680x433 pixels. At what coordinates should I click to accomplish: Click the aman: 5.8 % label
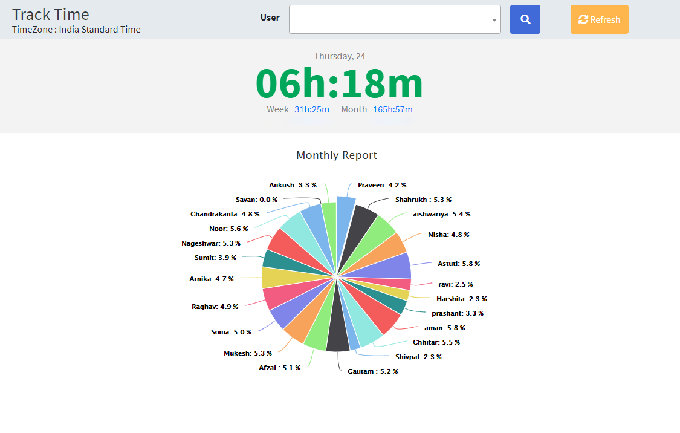pyautogui.click(x=445, y=327)
